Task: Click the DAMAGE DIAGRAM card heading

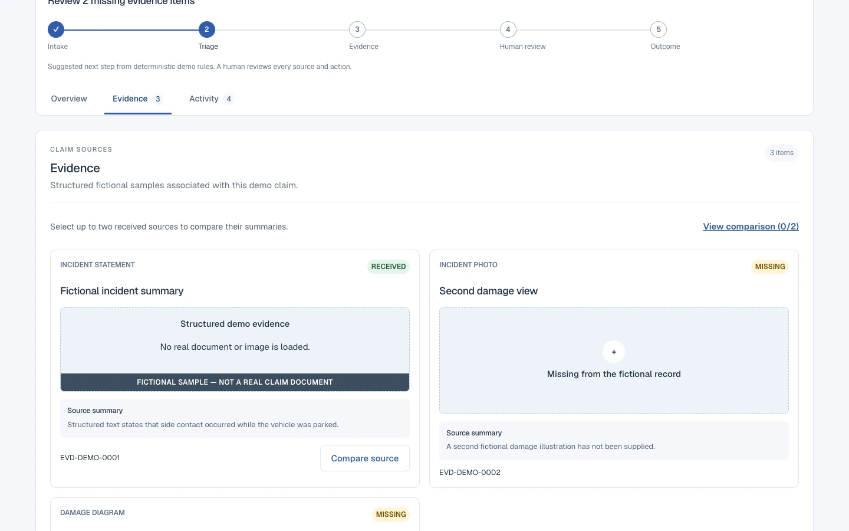Action: point(93,513)
